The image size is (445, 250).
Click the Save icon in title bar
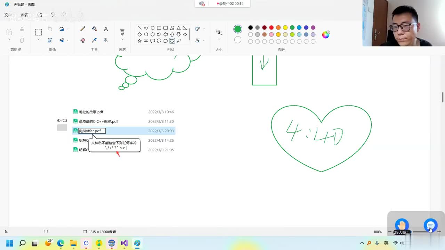tap(40, 15)
